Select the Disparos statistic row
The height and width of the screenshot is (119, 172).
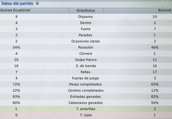click(86, 17)
